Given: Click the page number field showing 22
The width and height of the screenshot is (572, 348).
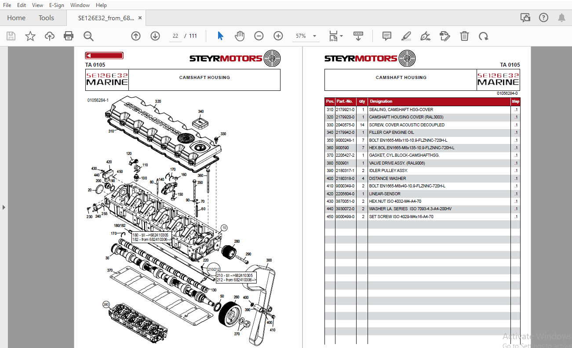Looking at the screenshot, I should pos(175,36).
